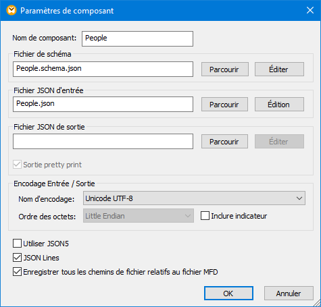Image resolution: width=321 pixels, height=307 pixels.
Task: Click the Nom de composant field containing People
Action: 137,38
